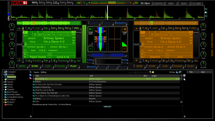The image size is (215, 121).
Task: Click the orange TC timecode icon
Action: point(124,49)
